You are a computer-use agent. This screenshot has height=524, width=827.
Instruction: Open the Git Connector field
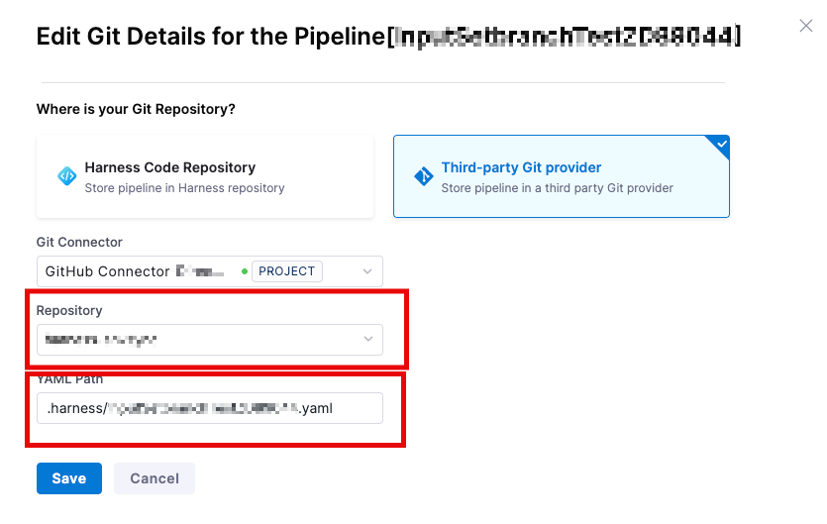[x=198, y=271]
